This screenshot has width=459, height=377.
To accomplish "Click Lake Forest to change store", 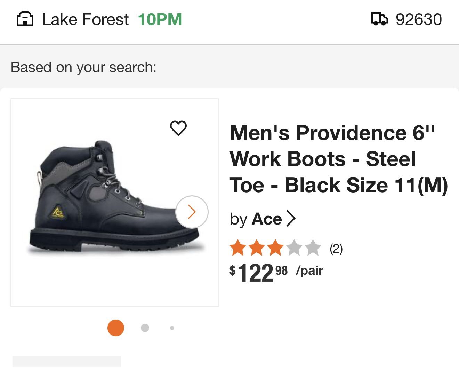I will 84,19.
